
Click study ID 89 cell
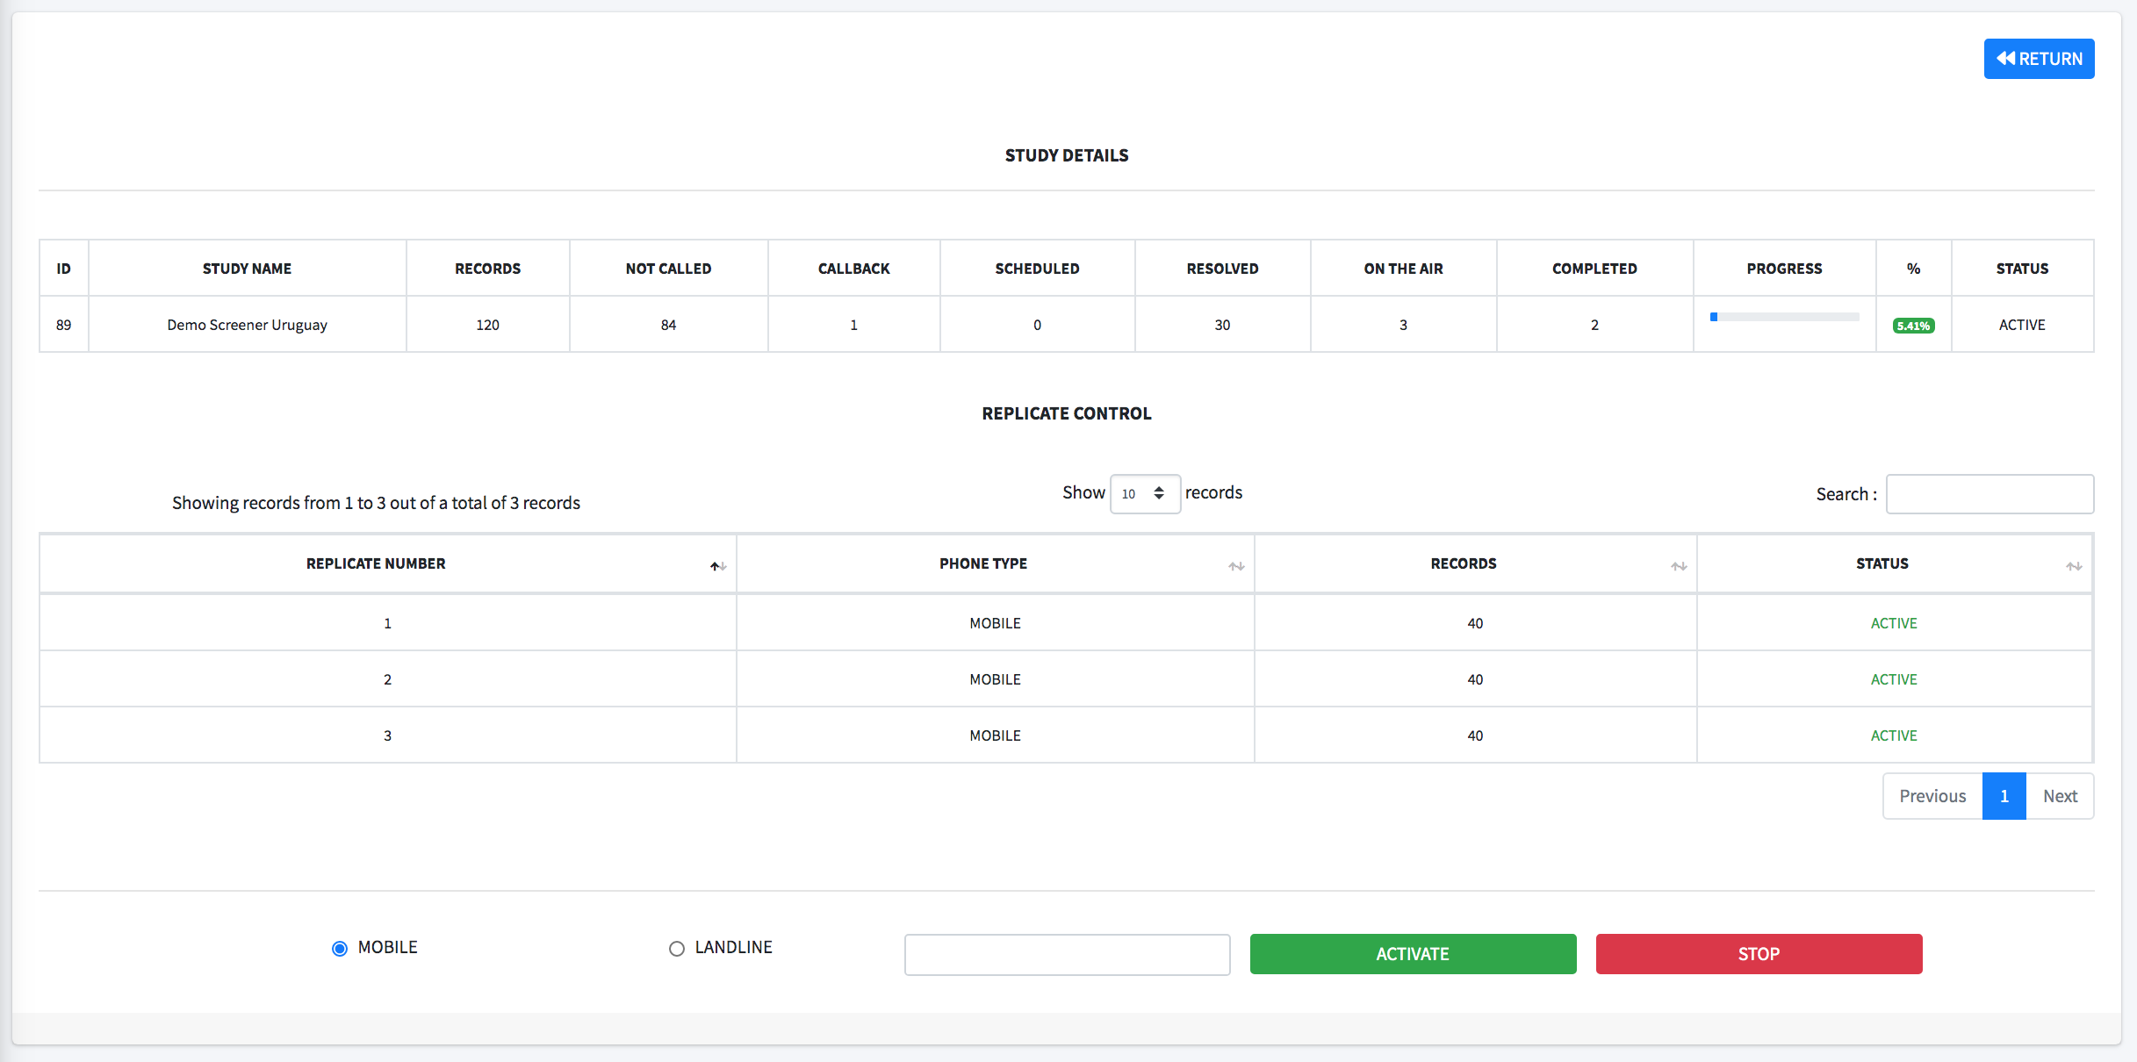pyautogui.click(x=63, y=325)
